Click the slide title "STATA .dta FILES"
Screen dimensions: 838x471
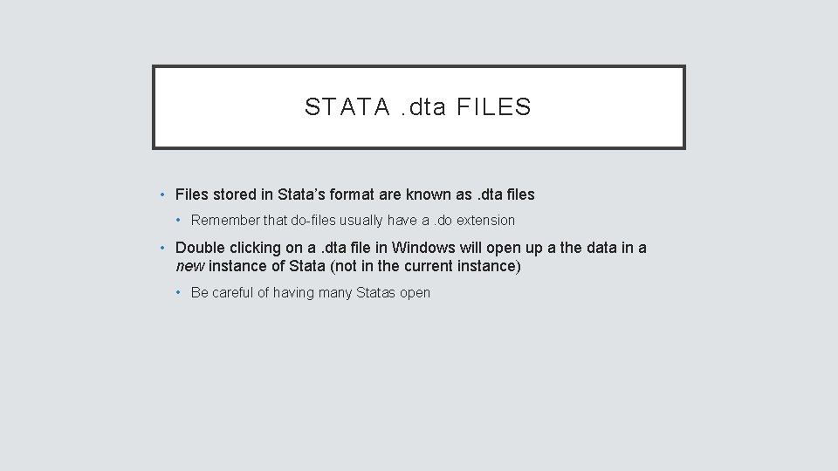click(418, 107)
